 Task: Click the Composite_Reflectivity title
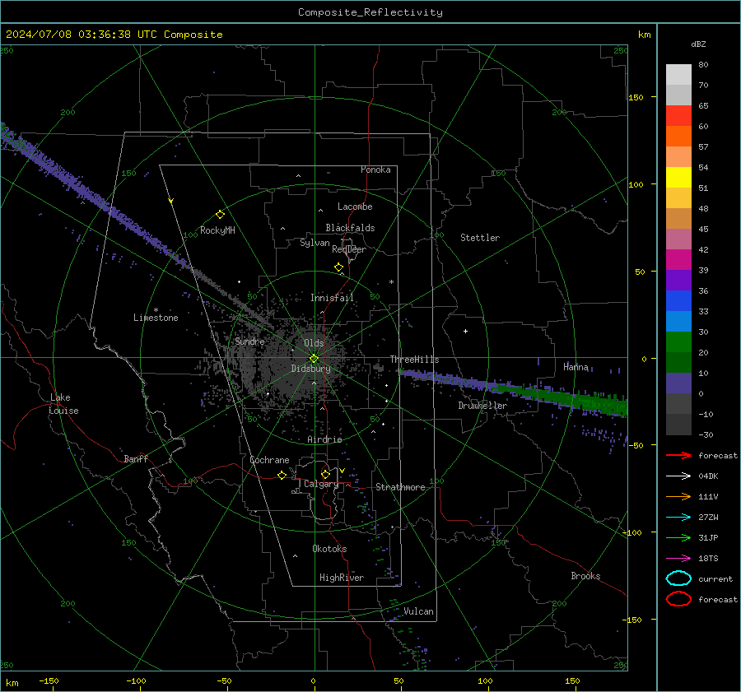pos(370,12)
